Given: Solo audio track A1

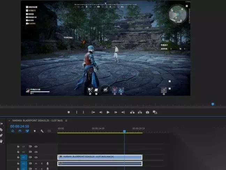Looking at the screenshot, I should (x=42, y=163).
